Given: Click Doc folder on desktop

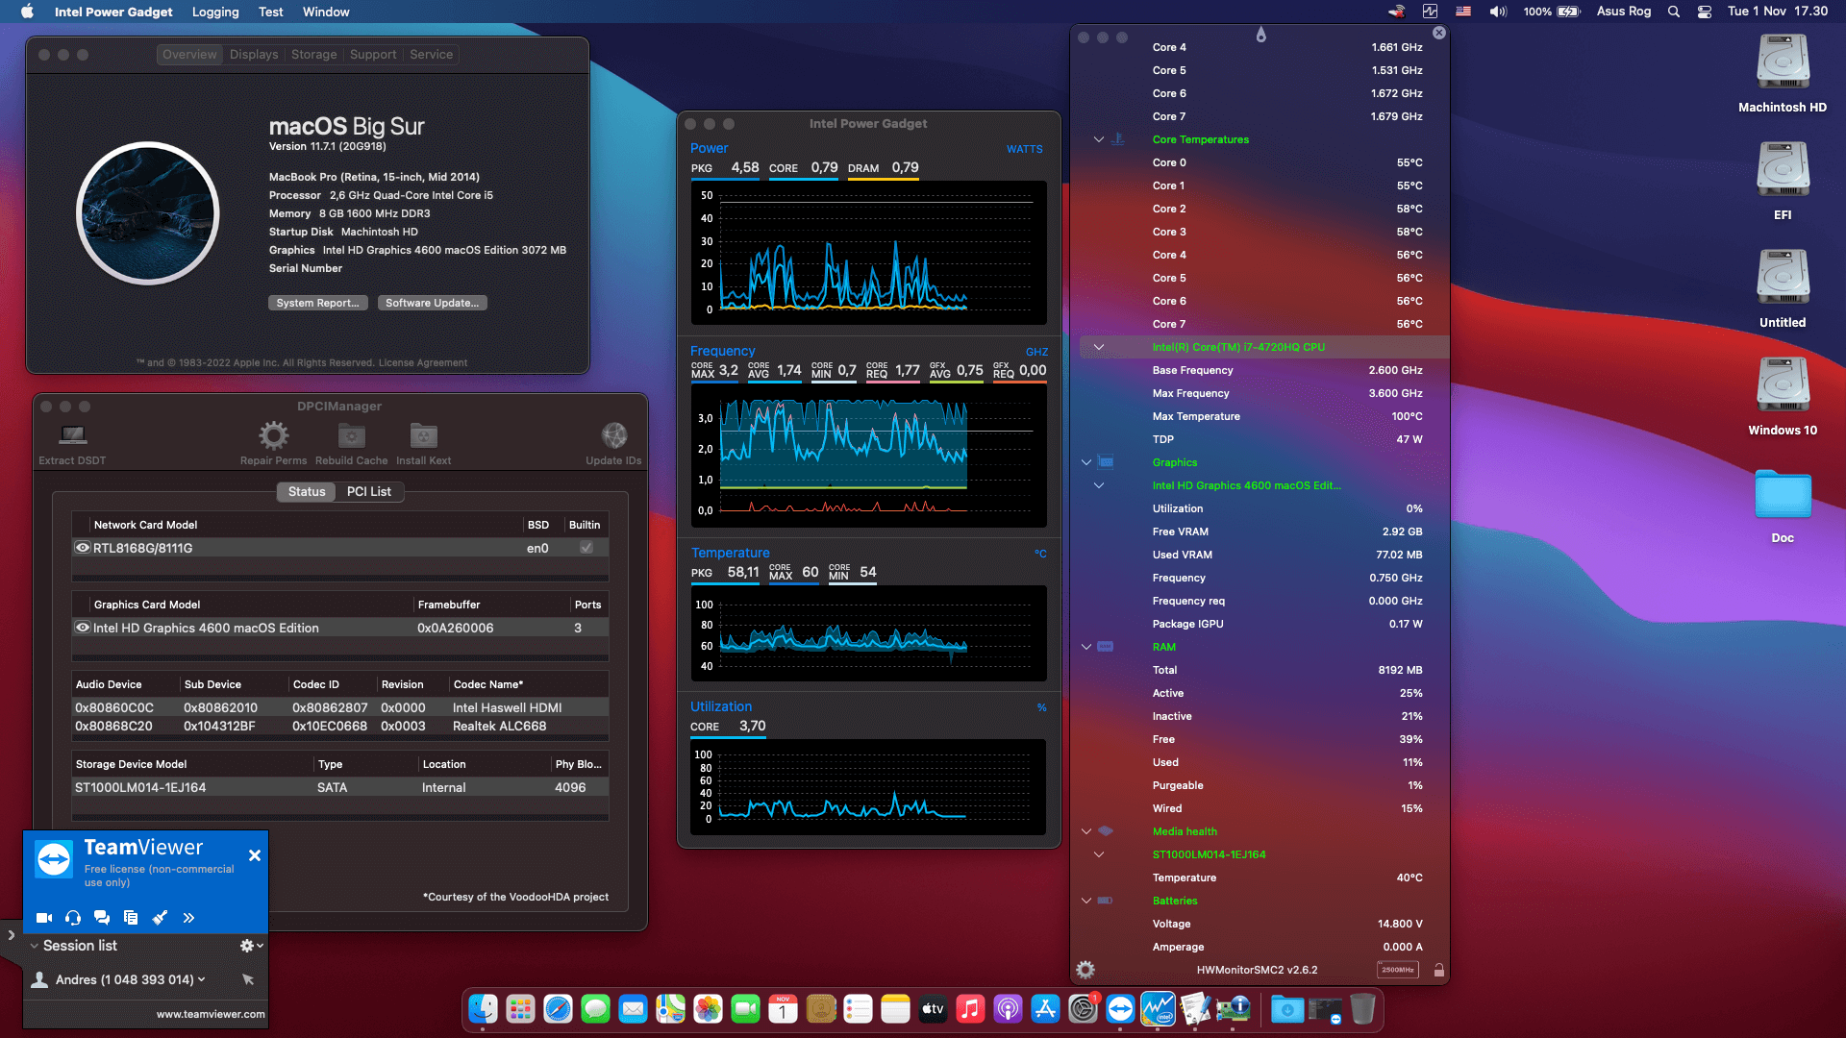Looking at the screenshot, I should [x=1783, y=495].
